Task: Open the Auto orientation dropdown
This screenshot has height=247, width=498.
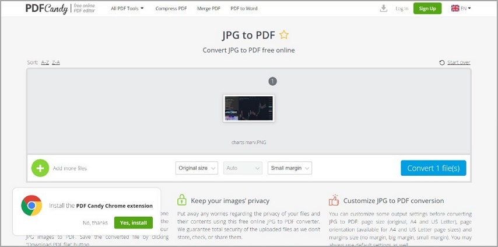Action: pos(243,168)
